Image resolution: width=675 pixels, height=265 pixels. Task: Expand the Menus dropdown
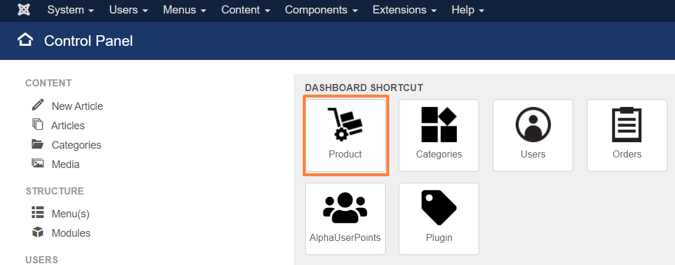click(184, 10)
